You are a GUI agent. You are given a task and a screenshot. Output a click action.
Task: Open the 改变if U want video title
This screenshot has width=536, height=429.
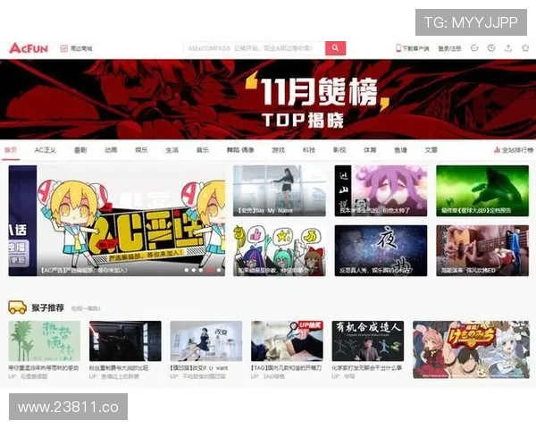point(198,368)
